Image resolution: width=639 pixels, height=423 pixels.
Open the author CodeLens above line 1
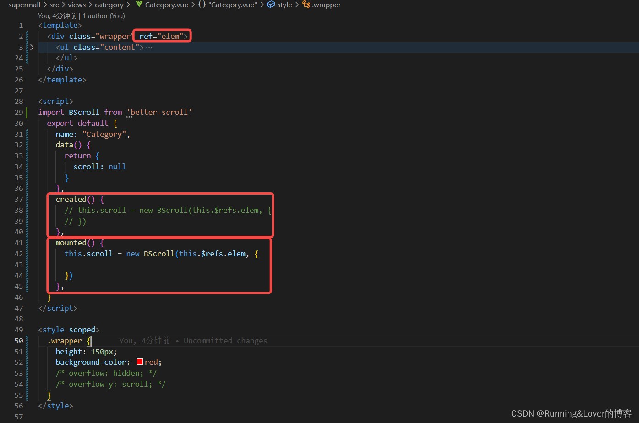coord(82,16)
